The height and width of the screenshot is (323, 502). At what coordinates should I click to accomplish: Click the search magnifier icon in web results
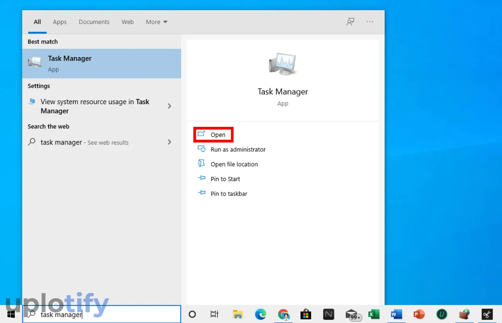(x=32, y=142)
